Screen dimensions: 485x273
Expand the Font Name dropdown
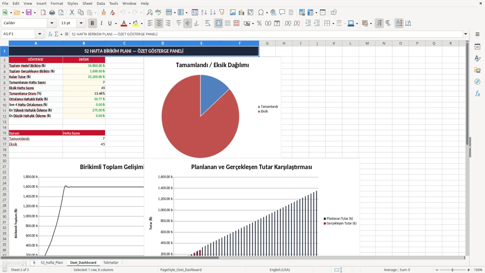click(x=52, y=23)
